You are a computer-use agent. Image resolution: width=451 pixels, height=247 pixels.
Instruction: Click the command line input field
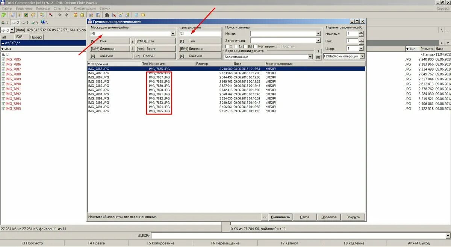click(x=298, y=236)
